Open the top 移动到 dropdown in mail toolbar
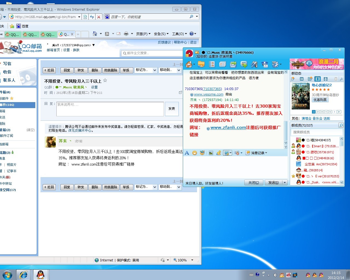 coord(170,70)
